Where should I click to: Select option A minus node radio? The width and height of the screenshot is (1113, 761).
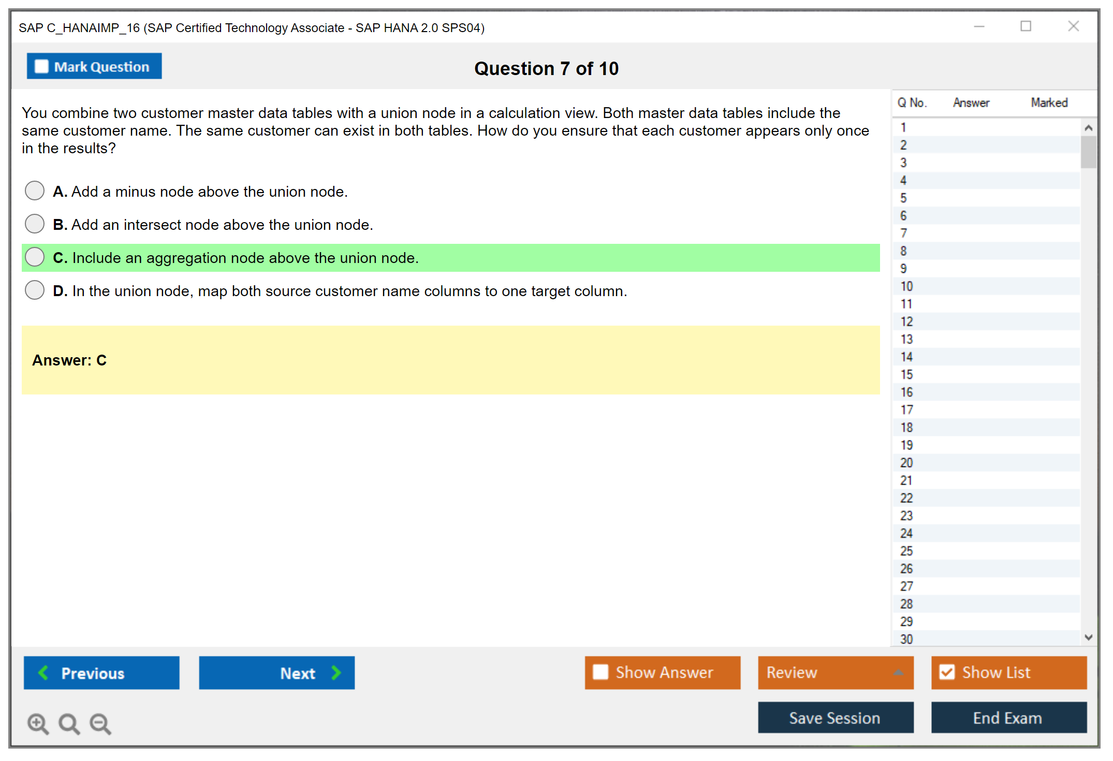[35, 191]
